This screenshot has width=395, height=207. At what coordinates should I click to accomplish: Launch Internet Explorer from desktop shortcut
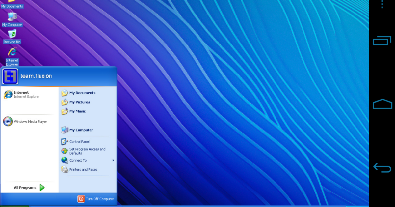[13, 52]
